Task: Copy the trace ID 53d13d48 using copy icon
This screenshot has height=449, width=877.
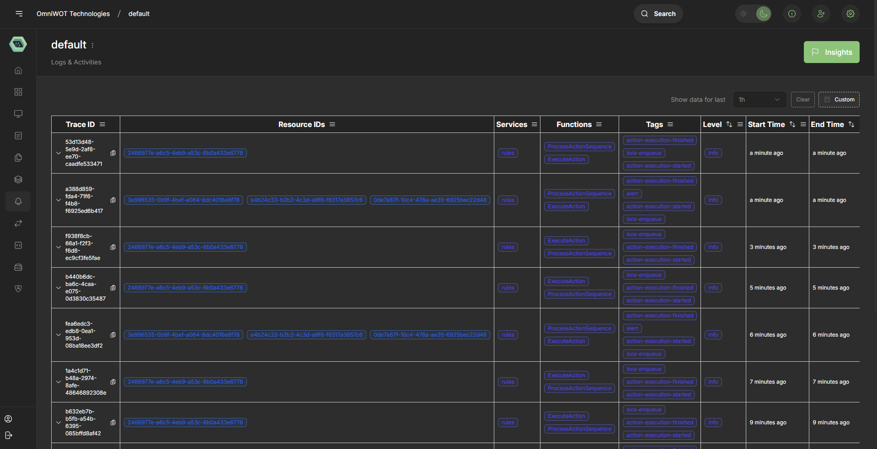Action: pyautogui.click(x=113, y=153)
